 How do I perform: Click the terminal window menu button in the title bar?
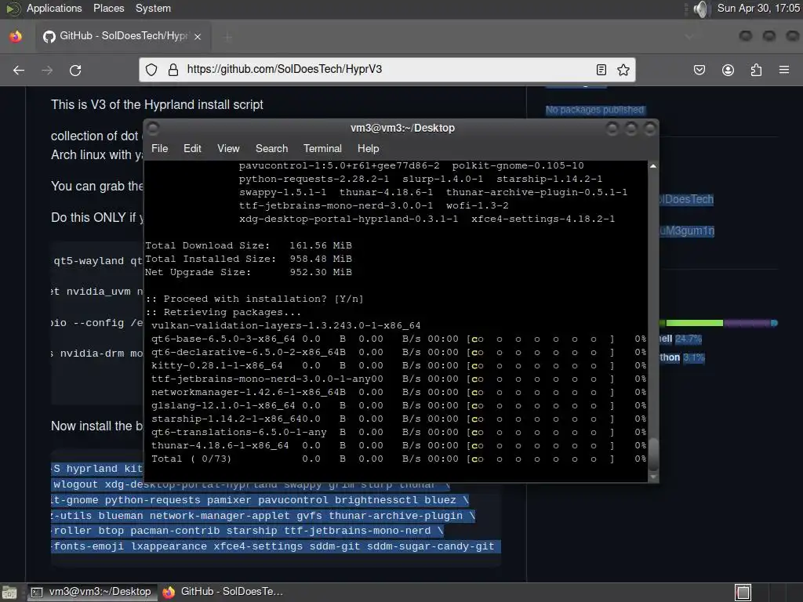coord(153,128)
